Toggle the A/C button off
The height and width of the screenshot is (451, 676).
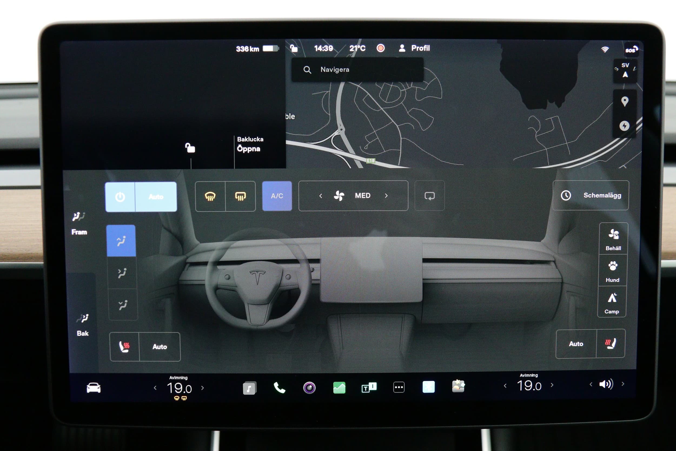click(277, 196)
